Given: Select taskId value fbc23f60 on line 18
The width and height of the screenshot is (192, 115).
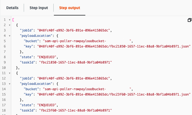Looking at the screenshot, I should coord(75,110).
